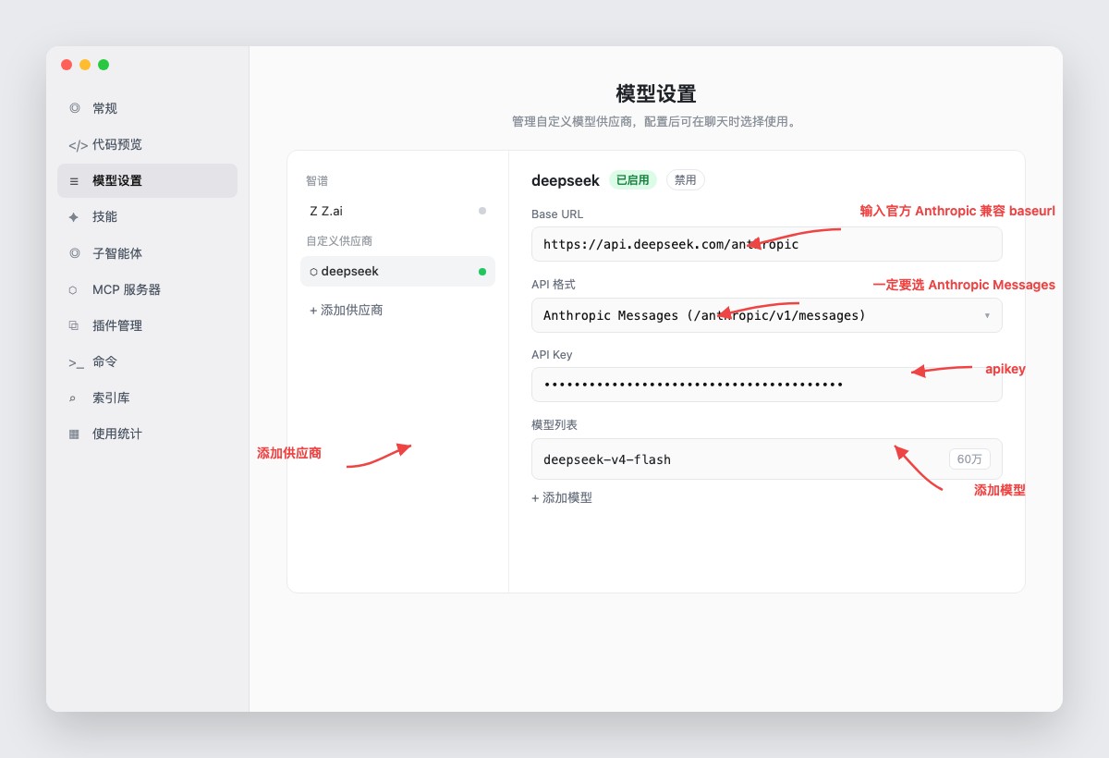Click the 使用统计 grid icon

pos(74,434)
